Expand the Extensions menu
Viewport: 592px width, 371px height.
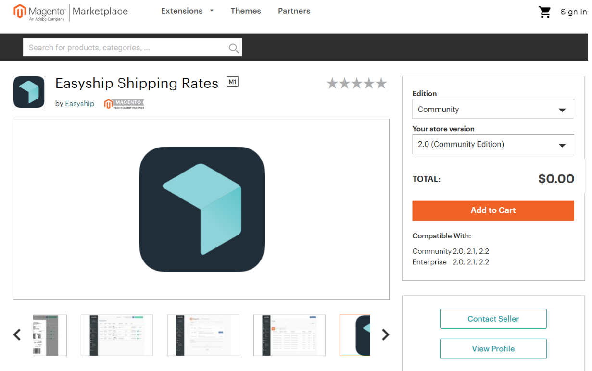pos(187,11)
